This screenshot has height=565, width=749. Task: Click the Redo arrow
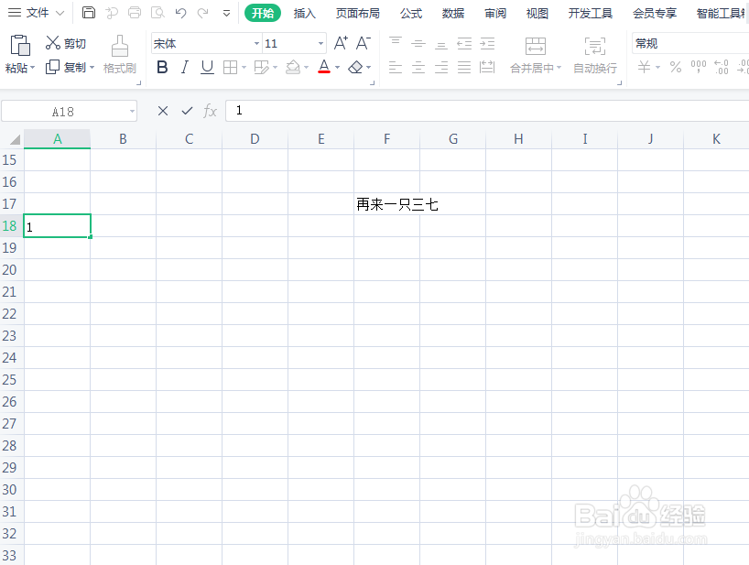coord(203,13)
